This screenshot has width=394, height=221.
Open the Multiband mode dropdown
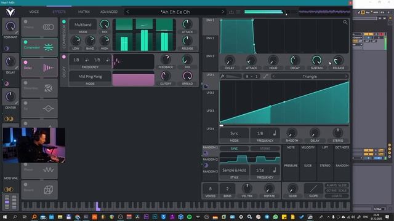click(83, 25)
